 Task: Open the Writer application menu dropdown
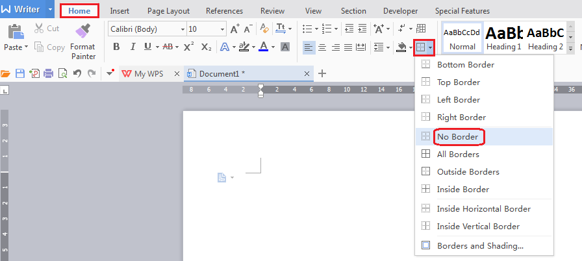point(50,10)
